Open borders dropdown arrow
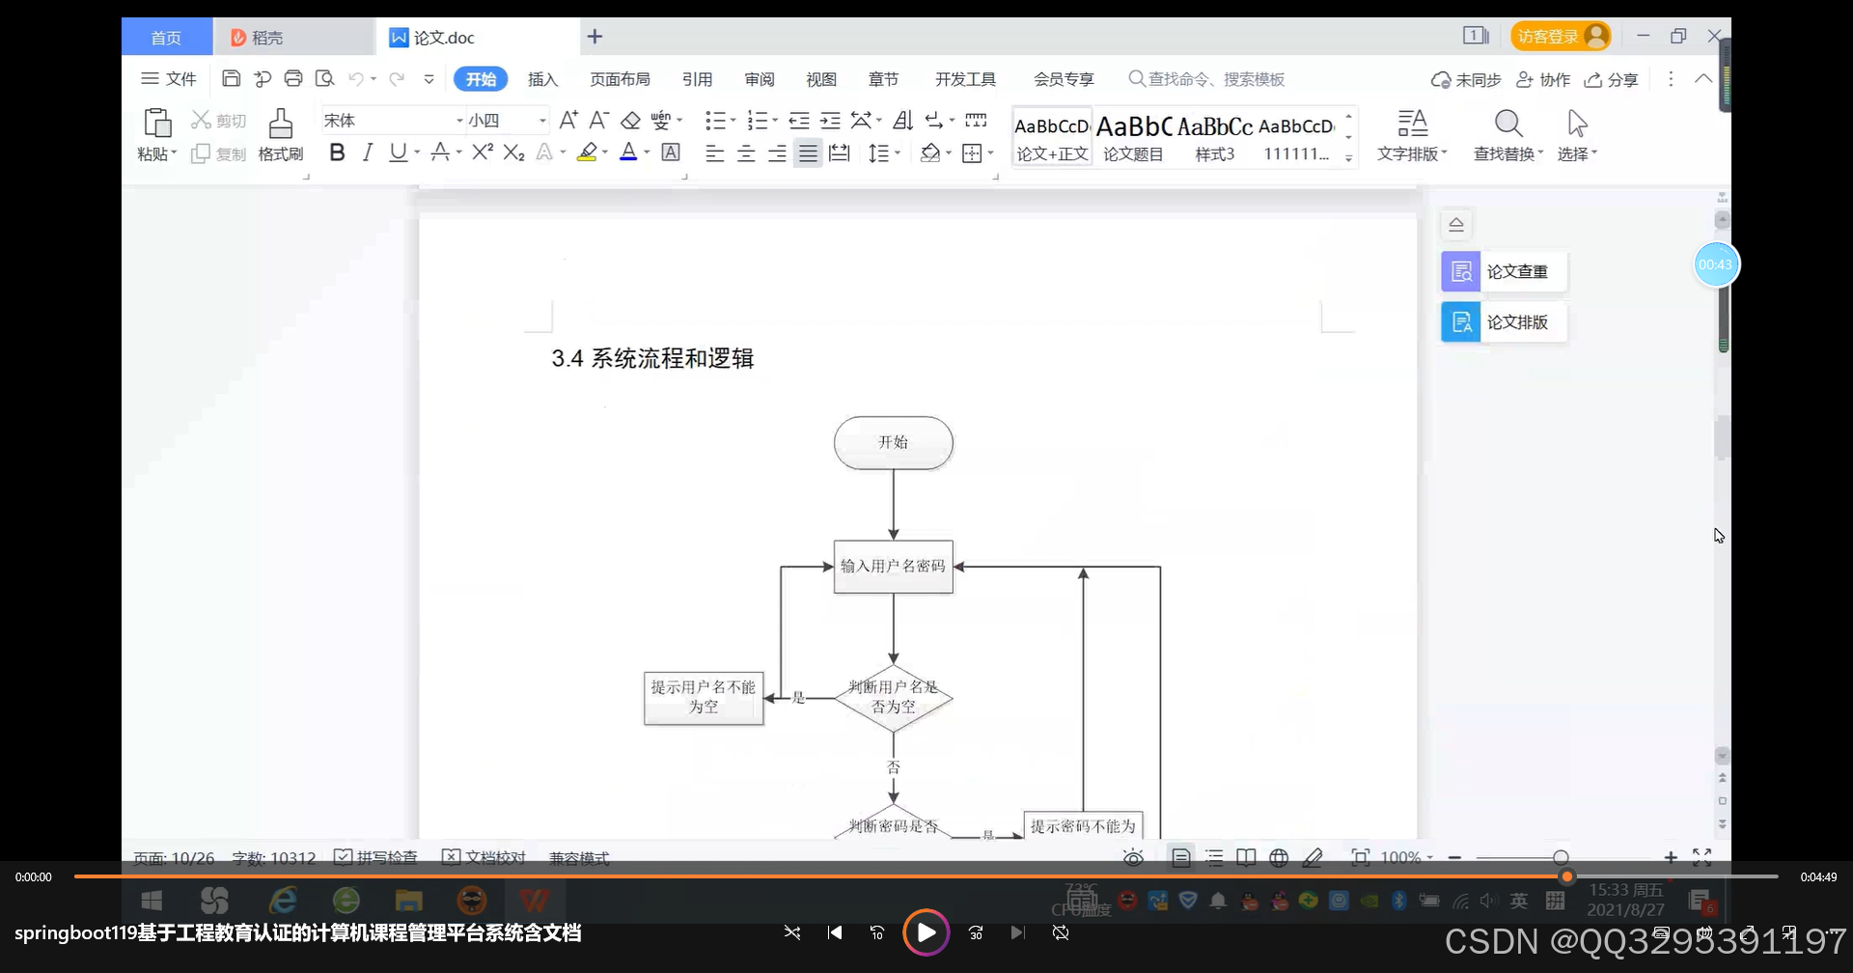 pyautogui.click(x=990, y=153)
